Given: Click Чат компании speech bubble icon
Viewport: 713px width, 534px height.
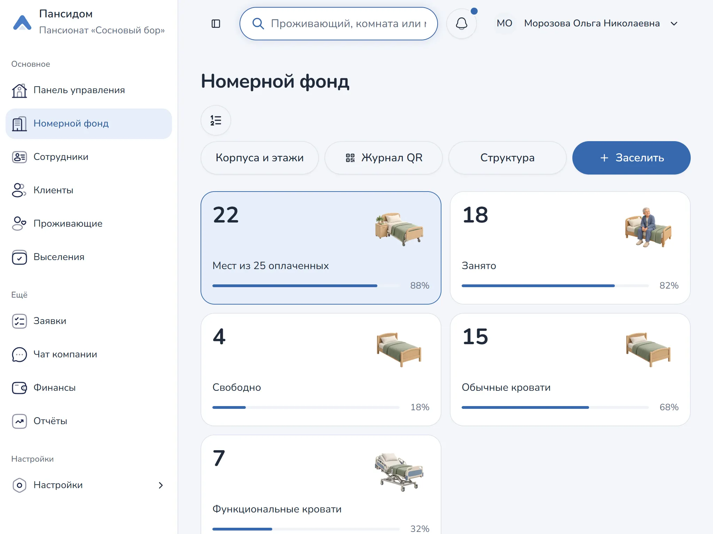Looking at the screenshot, I should (19, 355).
